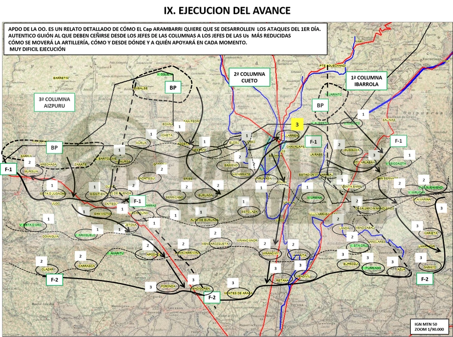Click the circled FORONDA objective
Screen dimensions: 453x337
pyautogui.click(x=168, y=286)
